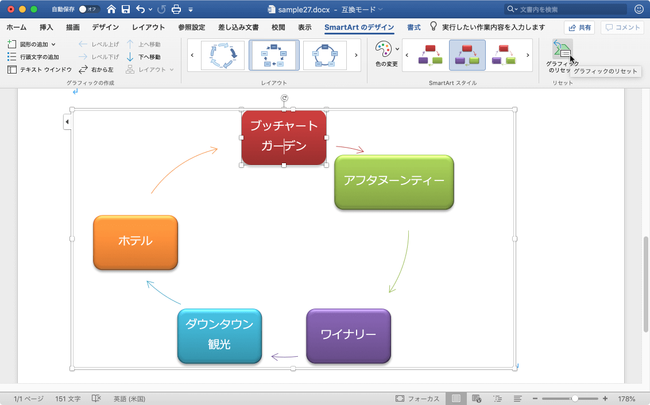Expand the 色の変更 dropdown arrow
This screenshot has width=650, height=405.
[x=397, y=49]
